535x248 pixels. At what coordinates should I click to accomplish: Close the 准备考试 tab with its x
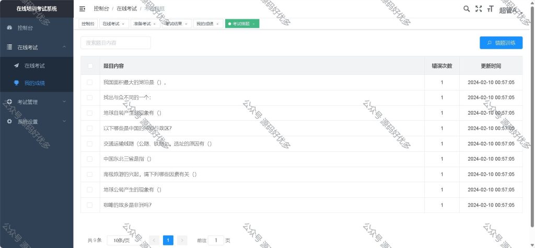(155, 24)
